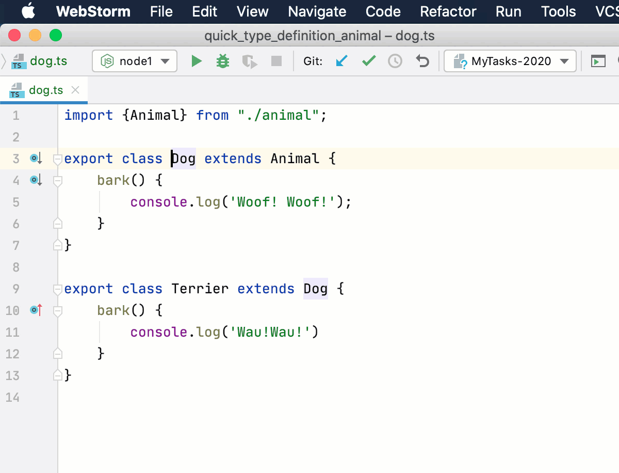The height and width of the screenshot is (473, 619).
Task: Update project via blue Git arrow icon
Action: coord(341,60)
